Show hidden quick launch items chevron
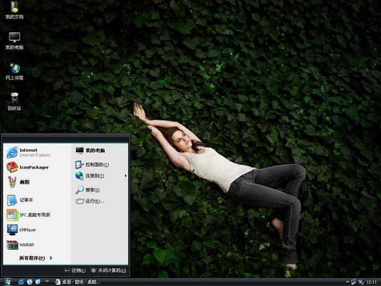 tap(46, 281)
